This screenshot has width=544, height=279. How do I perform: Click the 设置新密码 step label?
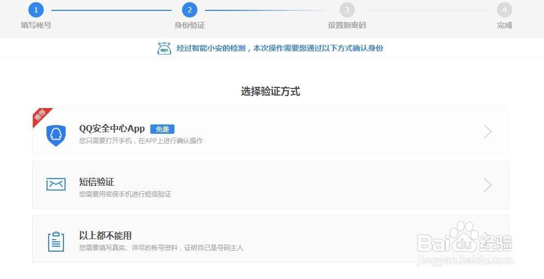coord(347,25)
